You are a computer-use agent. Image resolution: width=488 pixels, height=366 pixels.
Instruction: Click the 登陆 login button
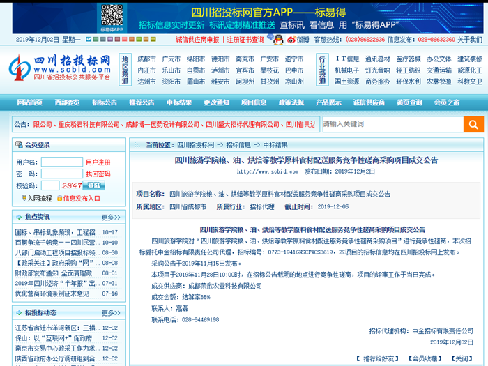(x=93, y=185)
